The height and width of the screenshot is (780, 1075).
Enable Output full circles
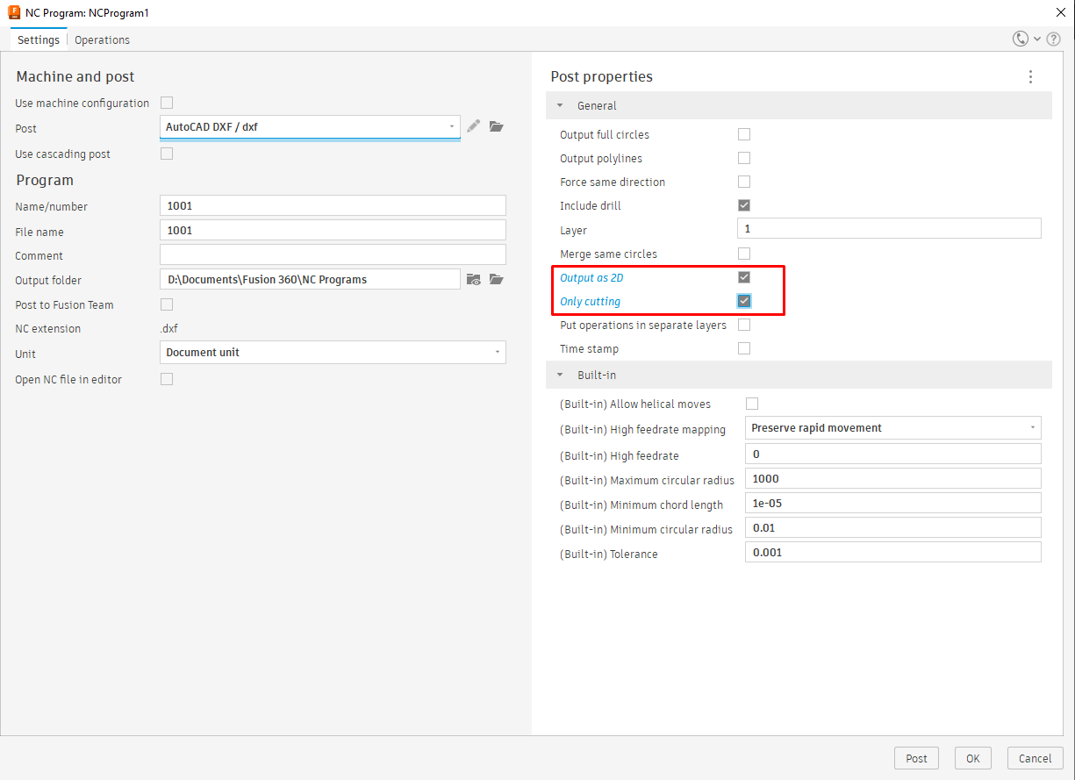click(x=744, y=133)
